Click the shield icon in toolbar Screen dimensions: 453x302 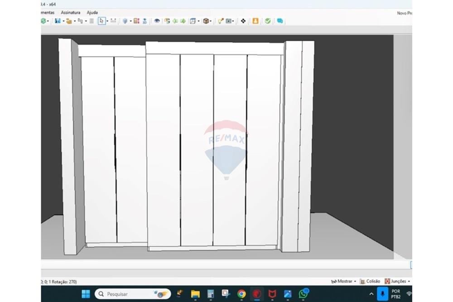click(x=125, y=21)
